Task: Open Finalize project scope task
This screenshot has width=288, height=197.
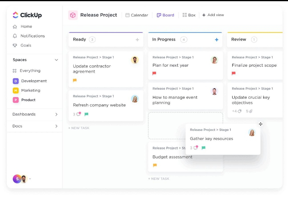Action: pos(254,65)
